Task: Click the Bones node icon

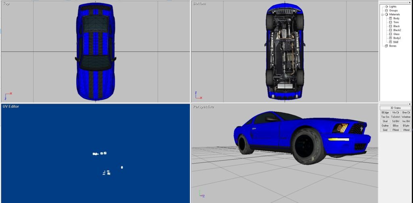Action: (x=386, y=46)
